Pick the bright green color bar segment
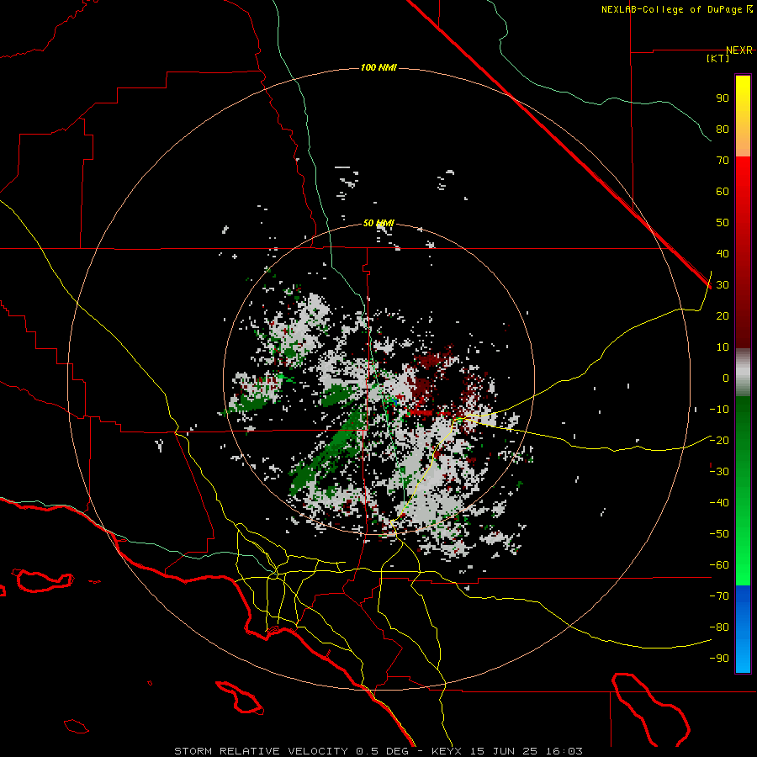757x757 pixels. (x=743, y=490)
